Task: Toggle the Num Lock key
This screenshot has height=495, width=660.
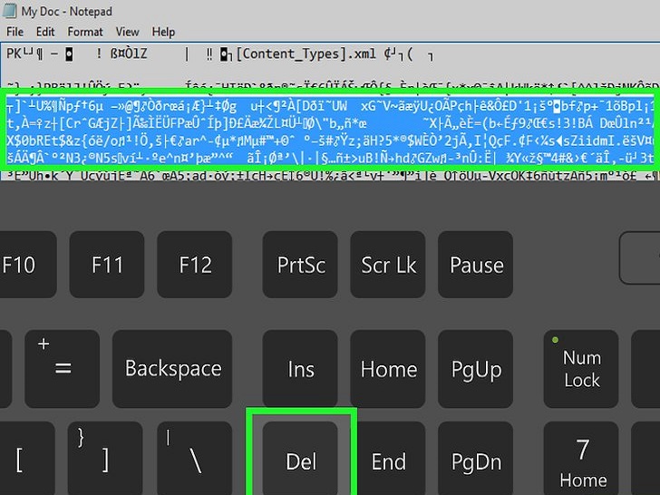Action: click(581, 369)
